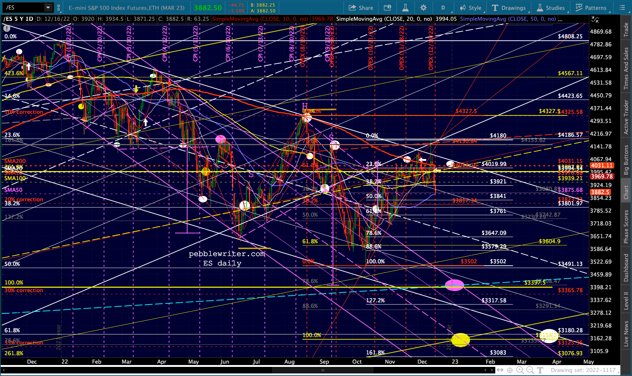Image resolution: width=632 pixels, height=376 pixels.
Task: Click the flask research icon
Action: tap(405, 8)
